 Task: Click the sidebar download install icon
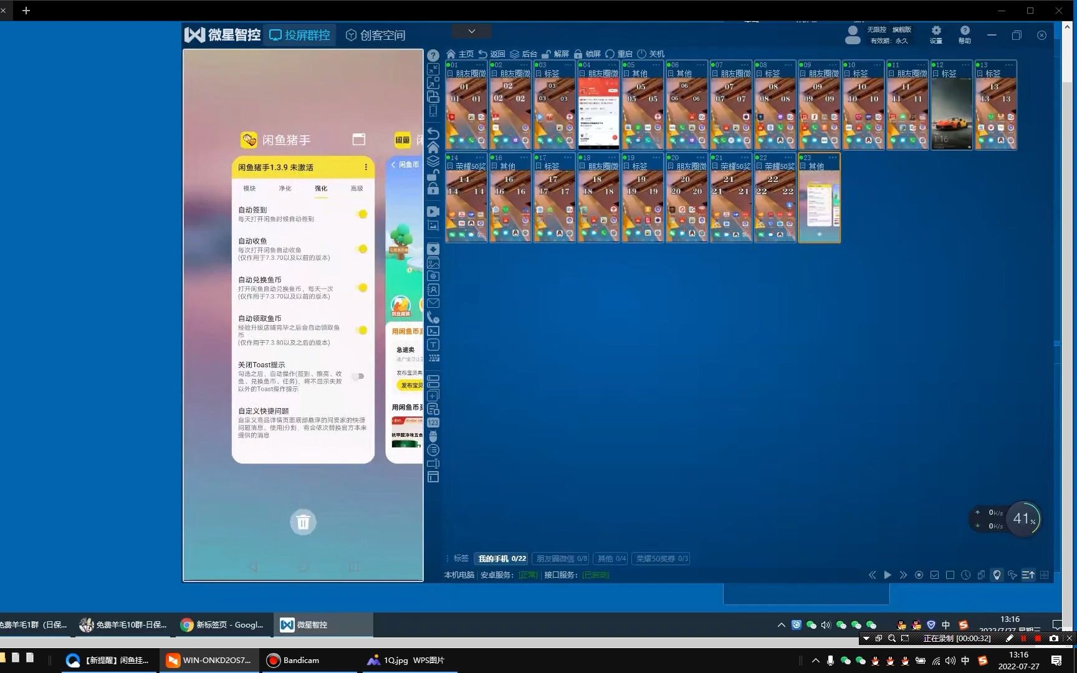pyautogui.click(x=433, y=249)
